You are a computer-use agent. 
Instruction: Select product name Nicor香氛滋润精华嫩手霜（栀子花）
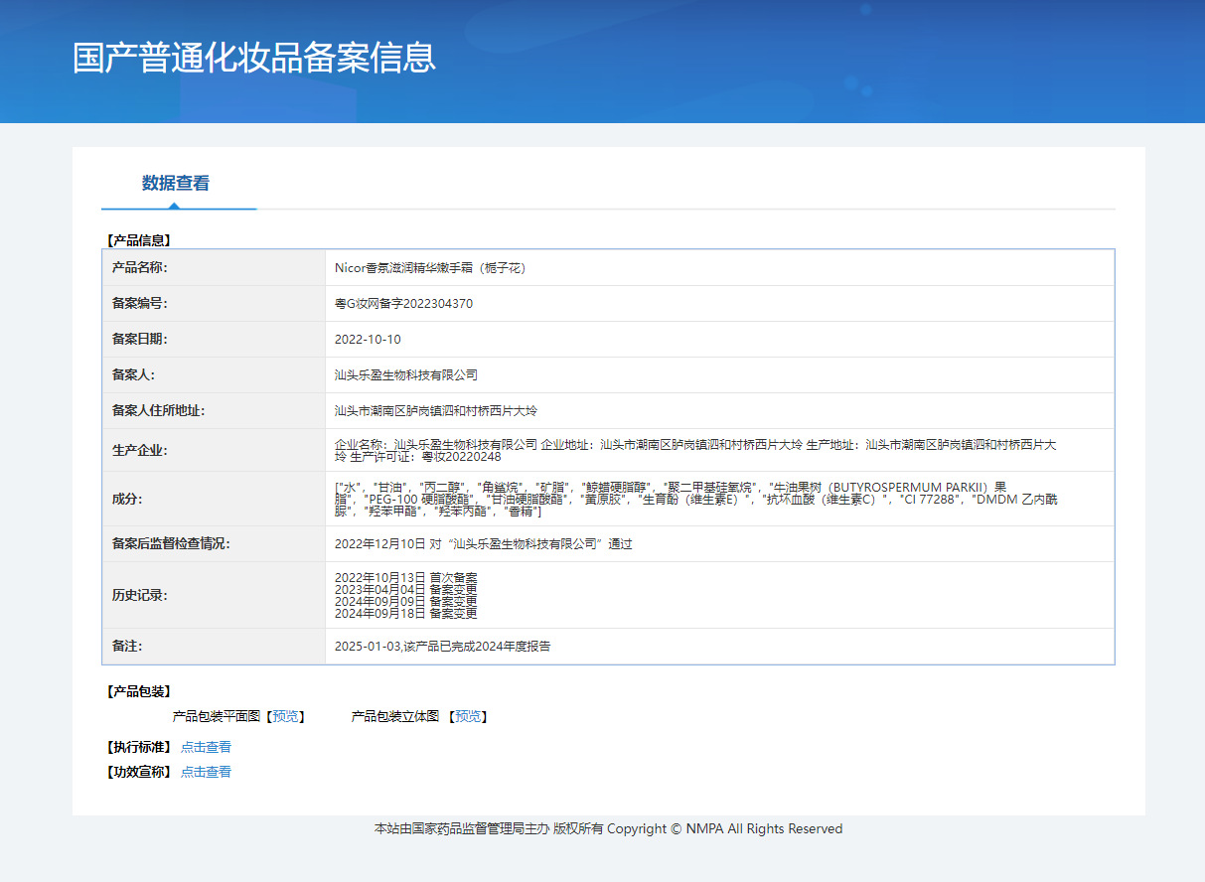(x=430, y=268)
